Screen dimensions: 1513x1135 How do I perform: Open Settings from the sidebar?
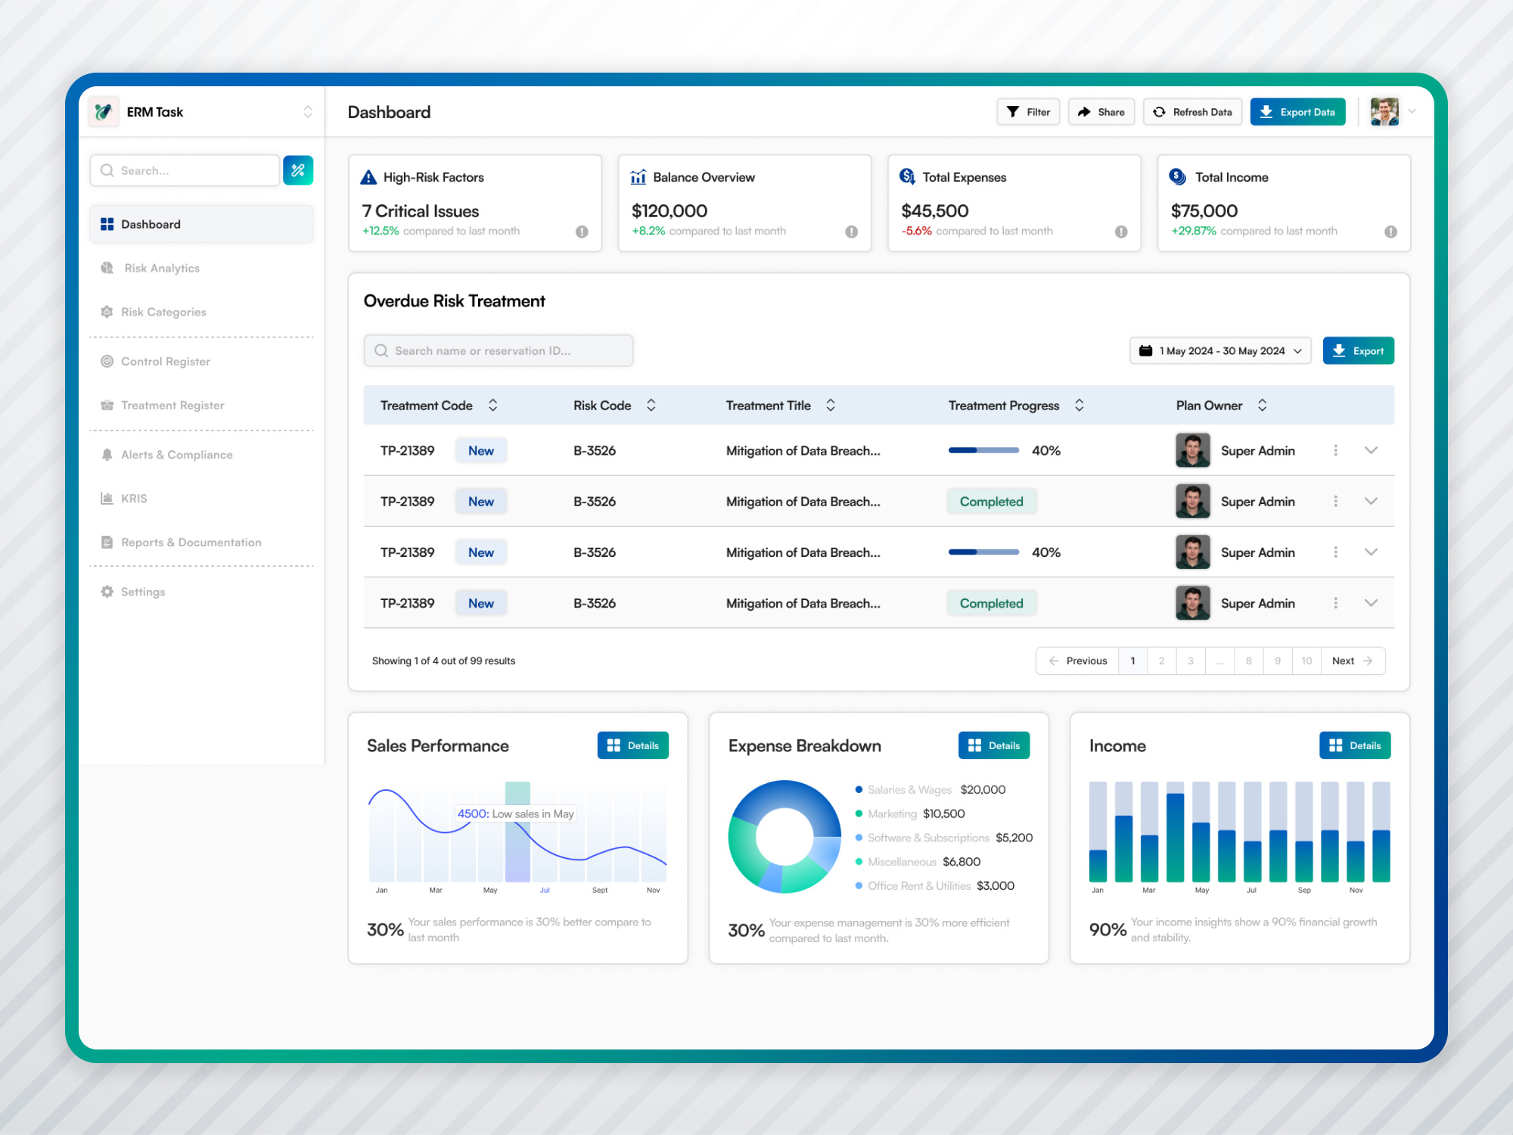[142, 591]
